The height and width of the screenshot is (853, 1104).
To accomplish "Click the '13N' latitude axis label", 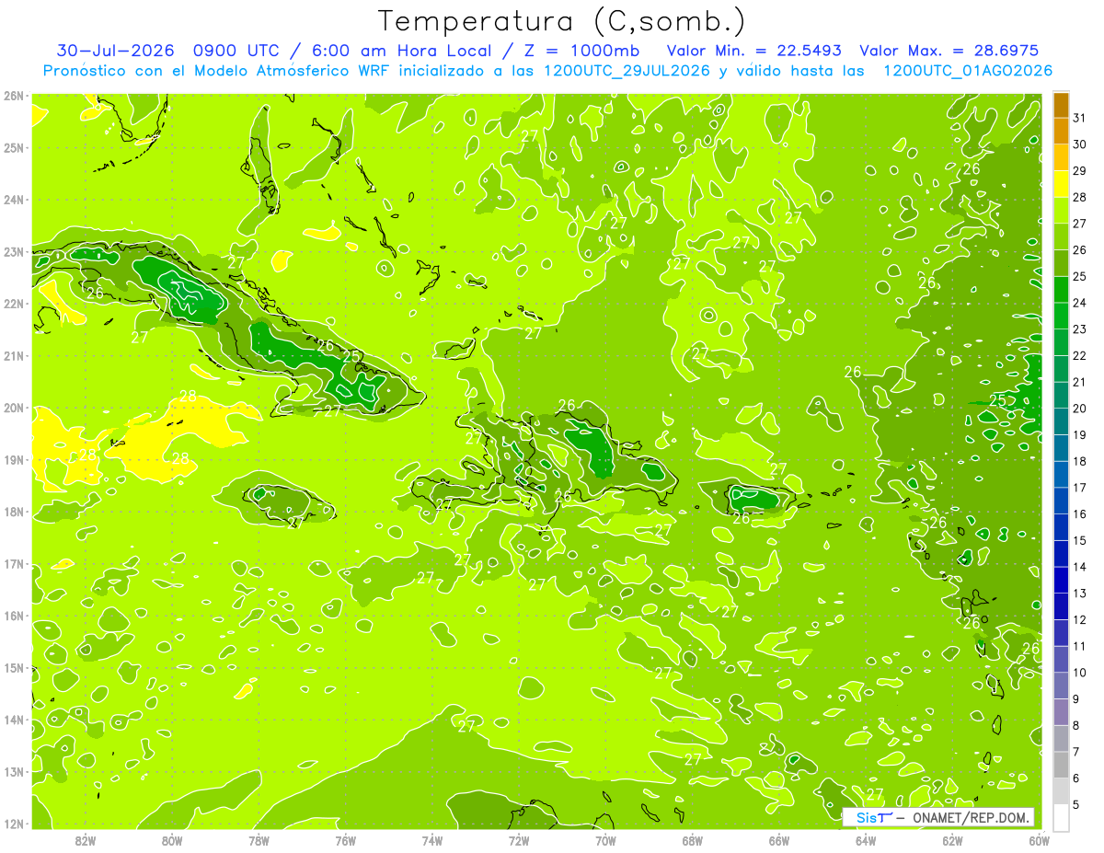I will coord(13,772).
